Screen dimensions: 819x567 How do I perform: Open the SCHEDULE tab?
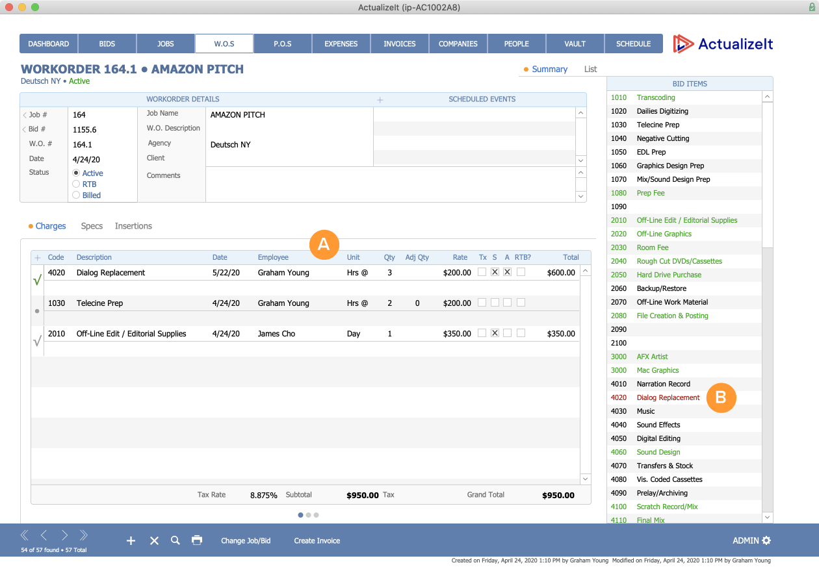[634, 44]
